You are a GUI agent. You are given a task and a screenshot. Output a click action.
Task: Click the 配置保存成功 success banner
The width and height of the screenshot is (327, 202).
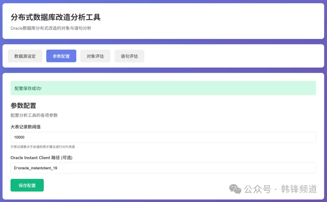point(163,88)
